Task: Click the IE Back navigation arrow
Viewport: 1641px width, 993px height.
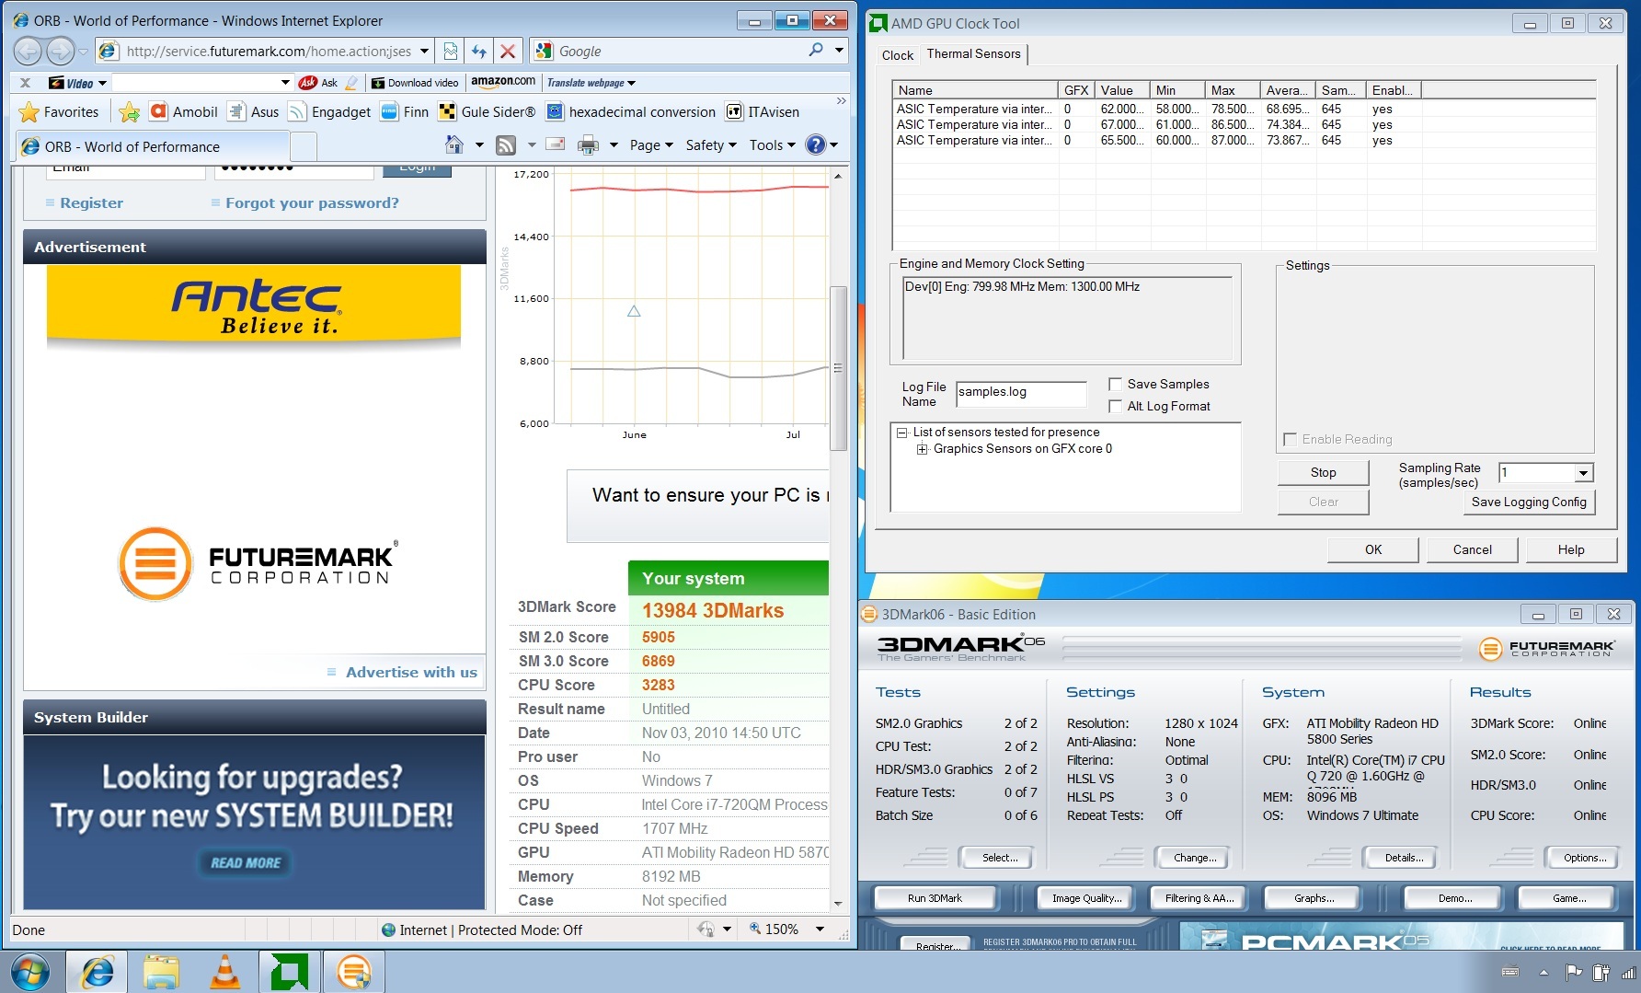Action: coord(28,52)
